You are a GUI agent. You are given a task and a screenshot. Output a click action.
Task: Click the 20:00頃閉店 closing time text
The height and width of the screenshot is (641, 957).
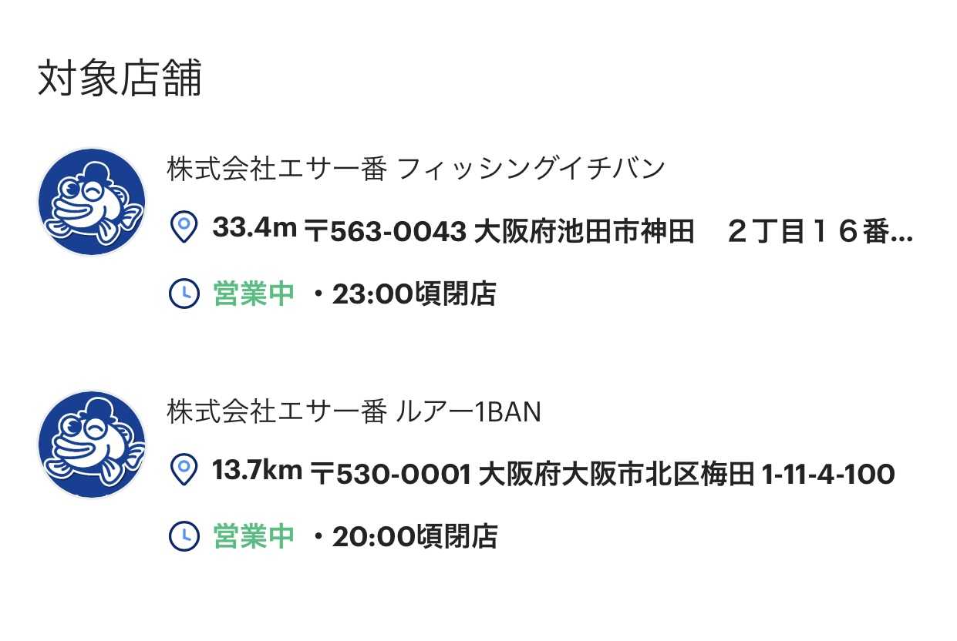(x=414, y=536)
